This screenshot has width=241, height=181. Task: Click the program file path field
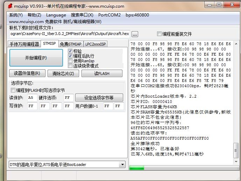pyautogui.click(x=70, y=34)
